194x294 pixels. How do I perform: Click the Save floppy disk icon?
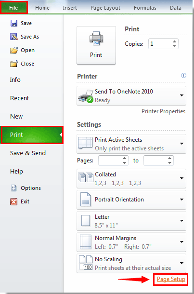[13, 23]
